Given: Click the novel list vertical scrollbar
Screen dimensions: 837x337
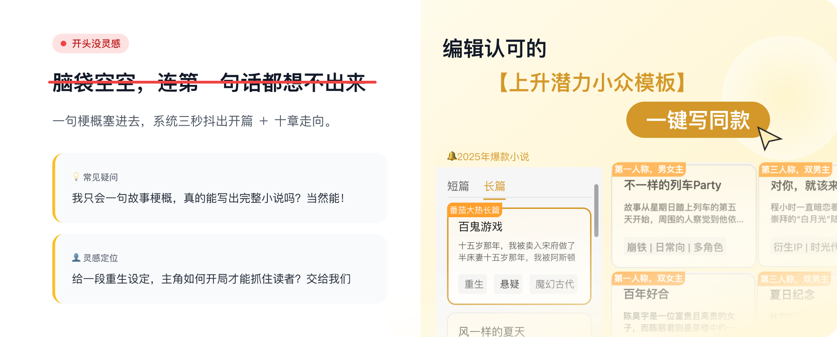Looking at the screenshot, I should (596, 211).
